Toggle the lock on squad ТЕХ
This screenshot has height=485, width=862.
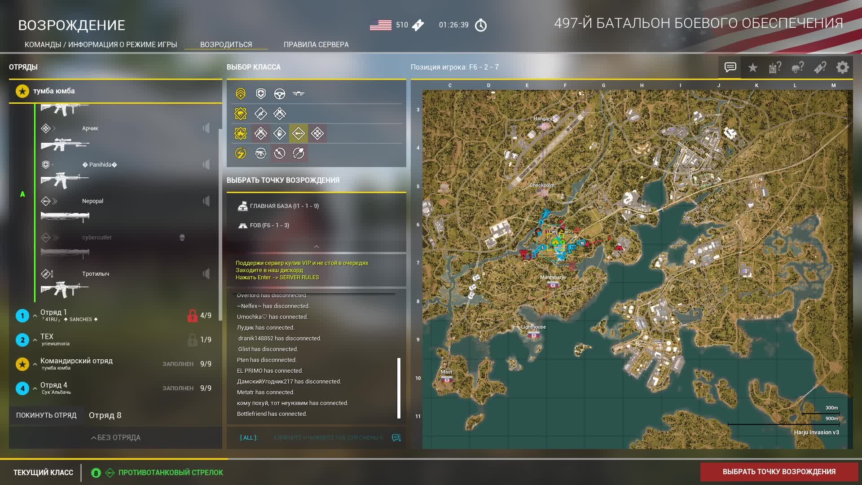(x=192, y=340)
